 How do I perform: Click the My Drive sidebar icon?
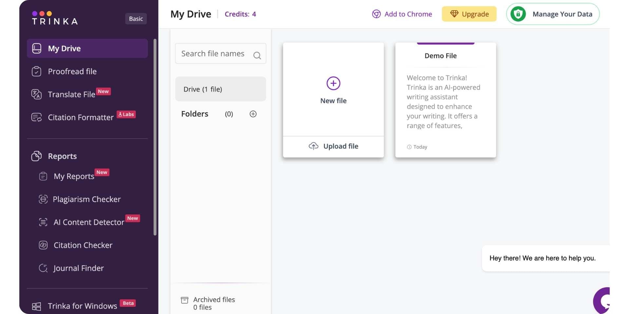pyautogui.click(x=37, y=48)
